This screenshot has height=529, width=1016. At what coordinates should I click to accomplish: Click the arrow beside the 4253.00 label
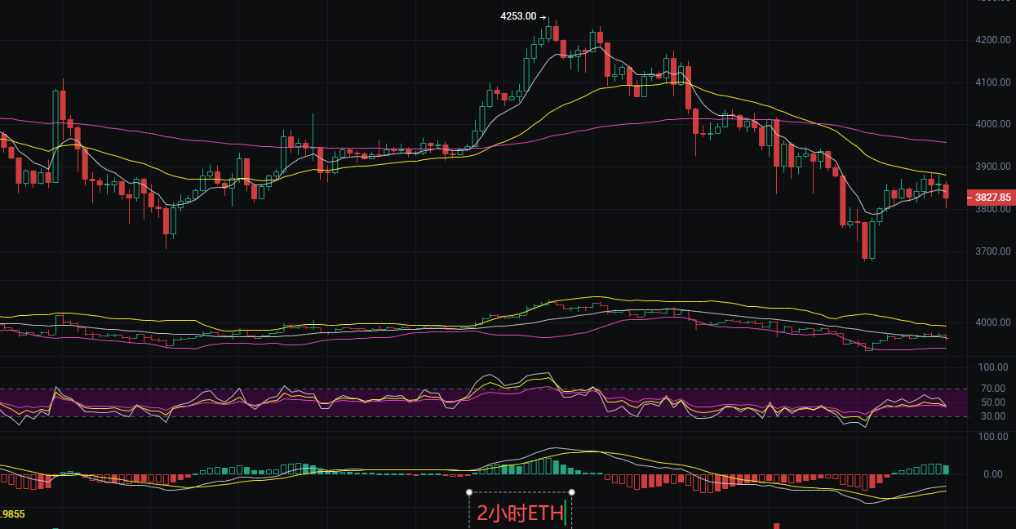[543, 16]
